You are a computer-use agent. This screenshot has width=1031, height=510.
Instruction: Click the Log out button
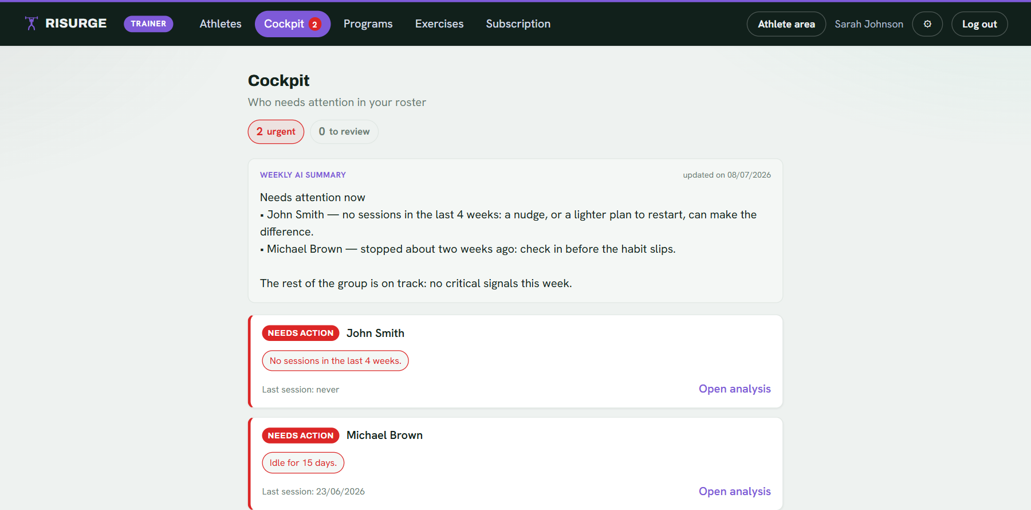pos(979,24)
